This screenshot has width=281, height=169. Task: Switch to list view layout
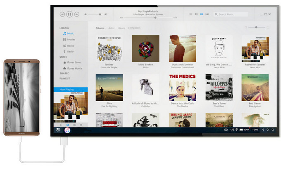click(191, 14)
